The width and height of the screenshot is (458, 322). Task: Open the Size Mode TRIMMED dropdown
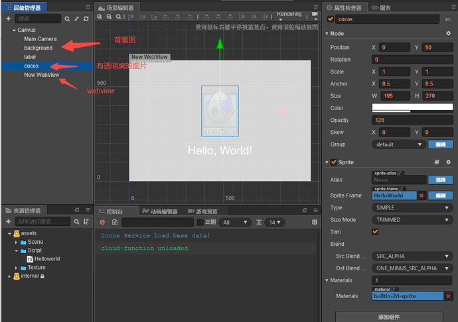[412, 220]
